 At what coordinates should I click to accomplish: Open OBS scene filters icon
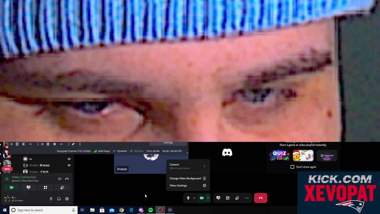(x=24, y=144)
